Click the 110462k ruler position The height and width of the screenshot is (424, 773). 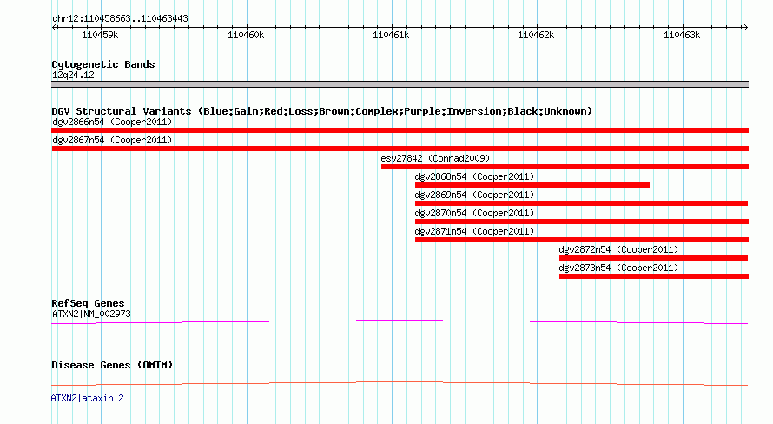(x=536, y=35)
